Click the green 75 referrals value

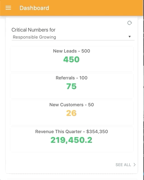(x=71, y=86)
